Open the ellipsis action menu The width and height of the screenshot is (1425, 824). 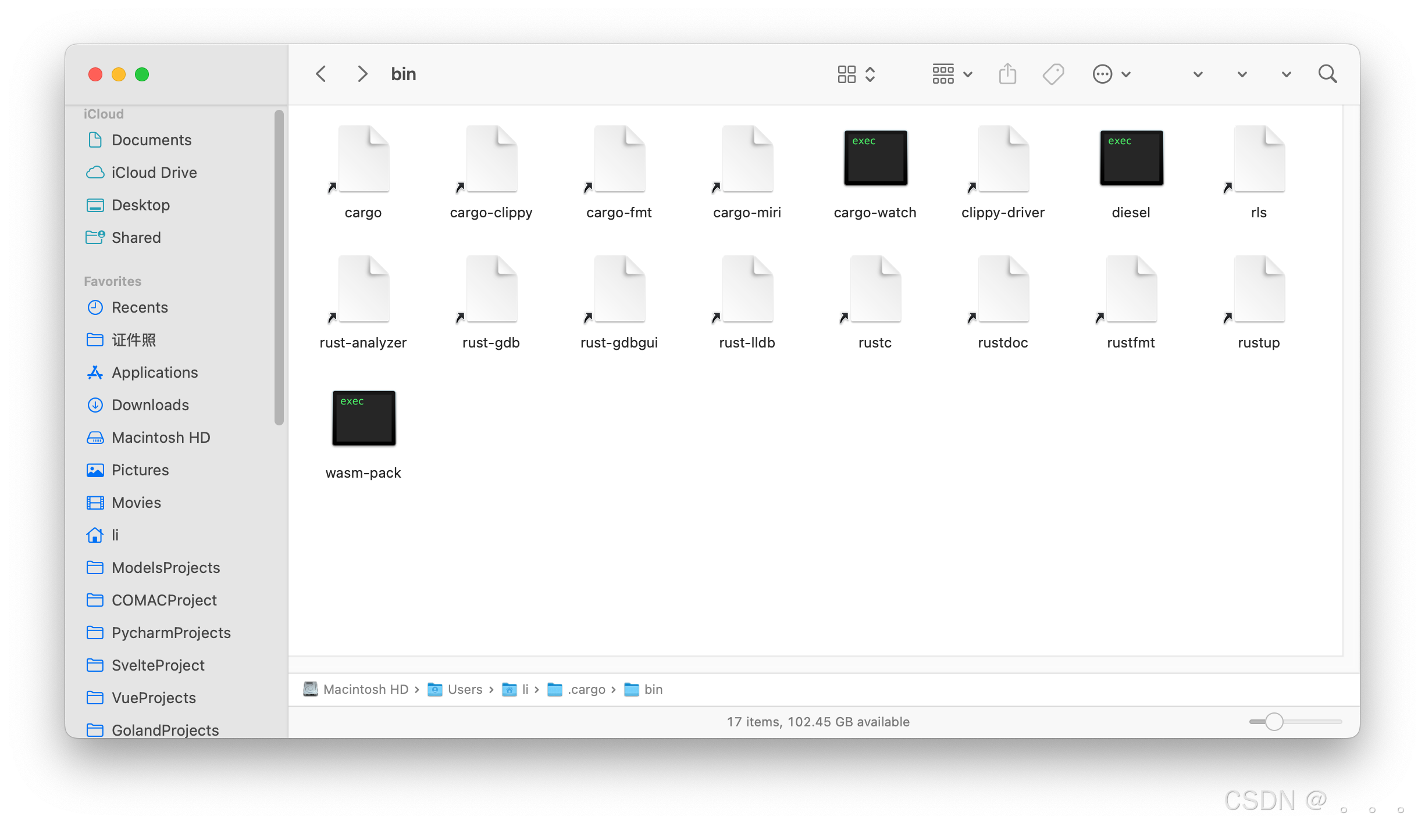click(1111, 74)
